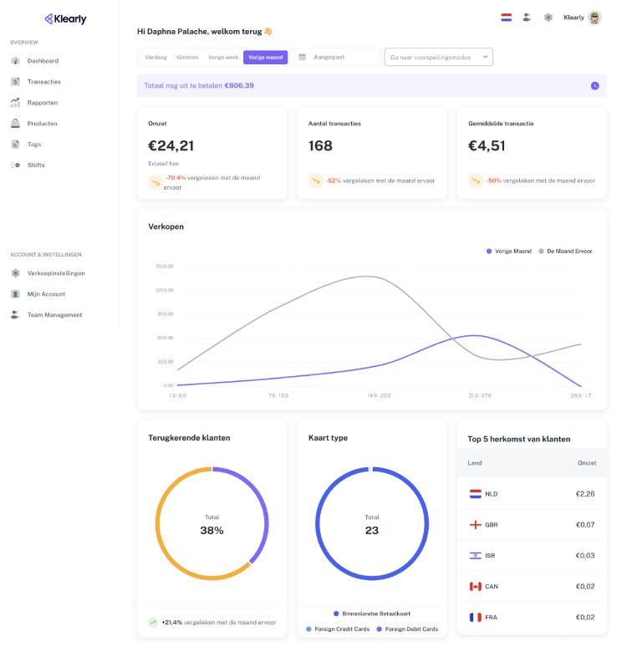The image size is (617, 657).
Task: Click the Klearly logo in sidebar
Action: point(65,18)
